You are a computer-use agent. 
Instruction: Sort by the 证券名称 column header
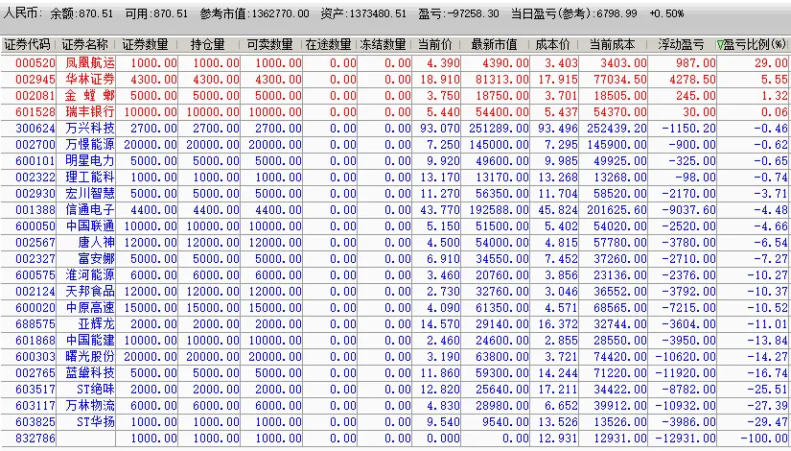tap(85, 44)
